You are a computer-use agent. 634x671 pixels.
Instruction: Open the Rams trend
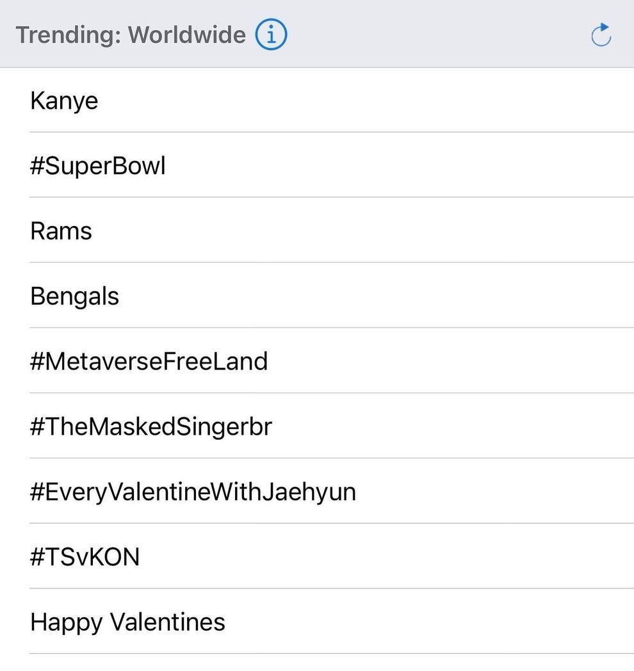pos(61,230)
